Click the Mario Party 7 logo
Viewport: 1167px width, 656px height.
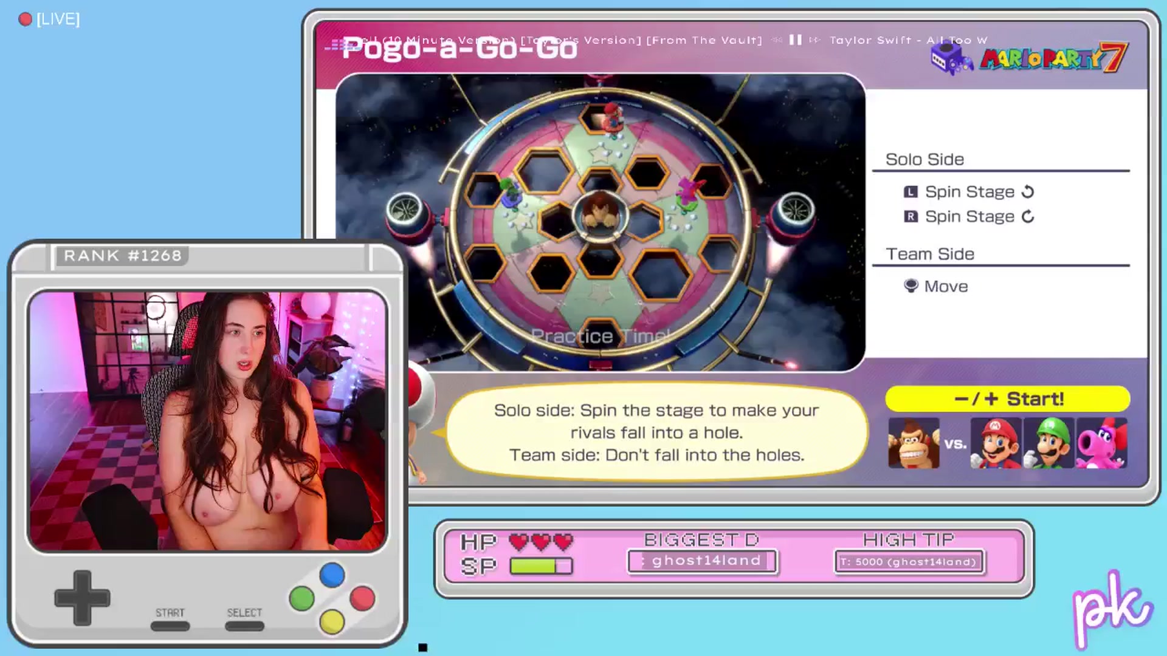(1054, 58)
